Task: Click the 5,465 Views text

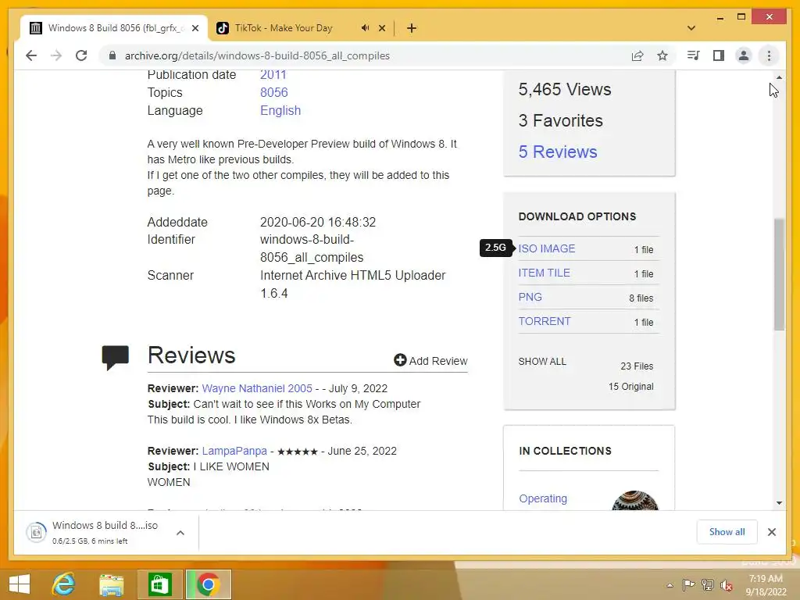Action: [x=565, y=90]
